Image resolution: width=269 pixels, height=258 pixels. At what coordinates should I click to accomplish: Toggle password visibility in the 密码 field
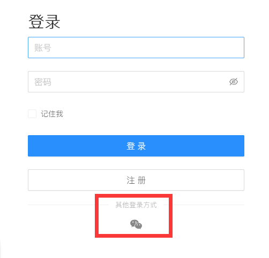pos(234,82)
